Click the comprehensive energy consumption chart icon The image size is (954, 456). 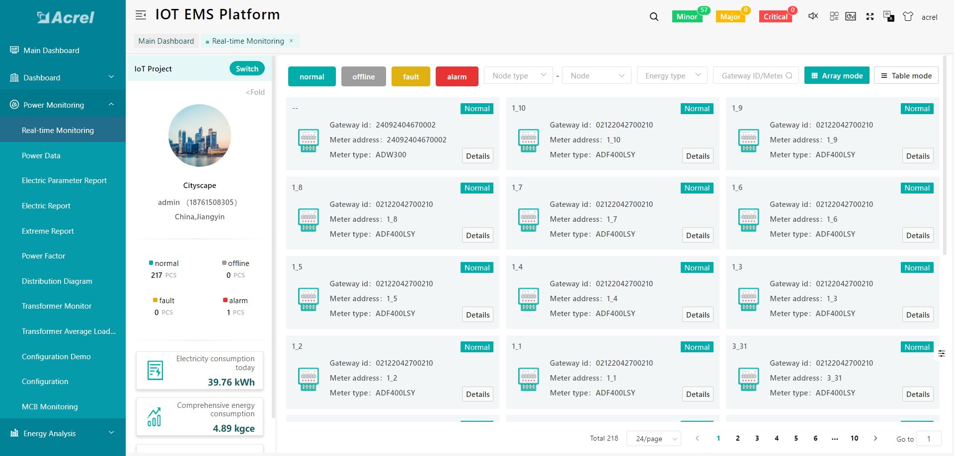pyautogui.click(x=154, y=417)
